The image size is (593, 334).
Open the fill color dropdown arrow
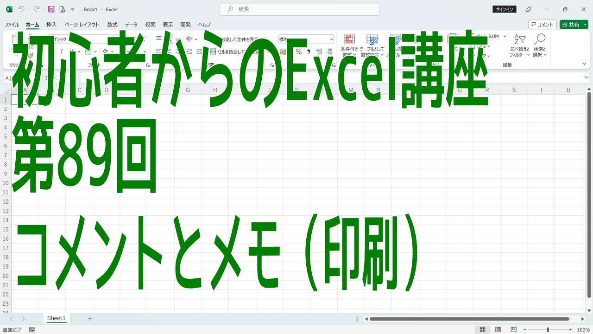pos(112,51)
